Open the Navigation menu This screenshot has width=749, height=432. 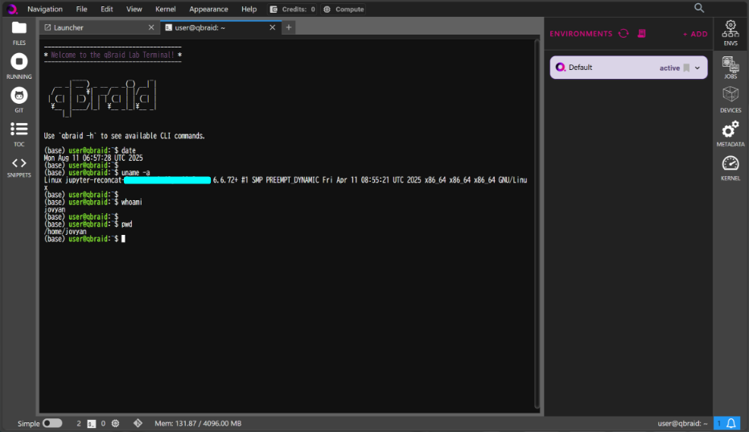[45, 9]
